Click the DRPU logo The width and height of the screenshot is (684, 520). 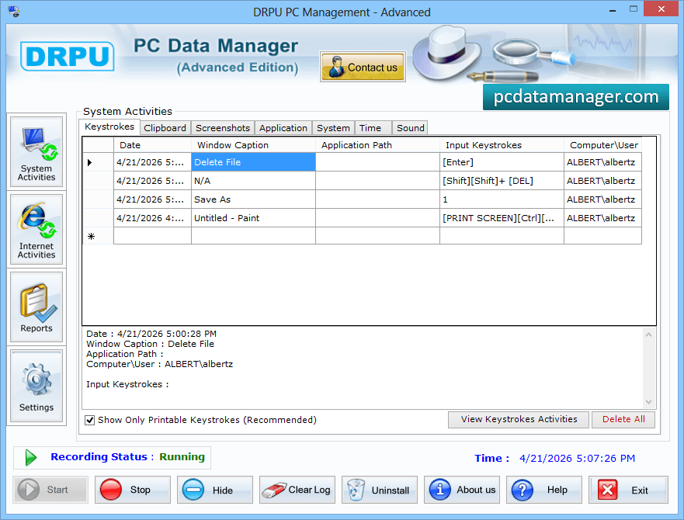(x=68, y=57)
